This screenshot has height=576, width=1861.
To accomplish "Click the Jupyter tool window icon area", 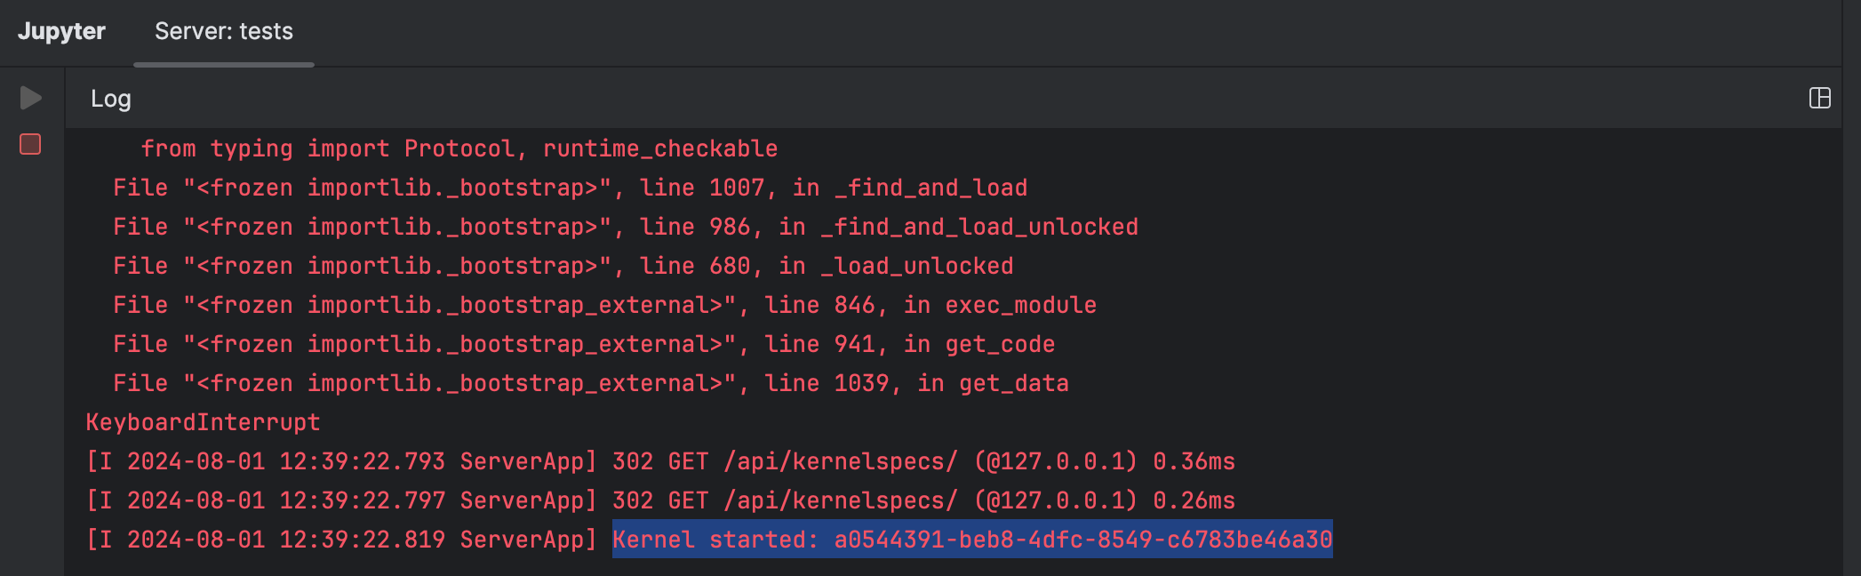I will 60,31.
